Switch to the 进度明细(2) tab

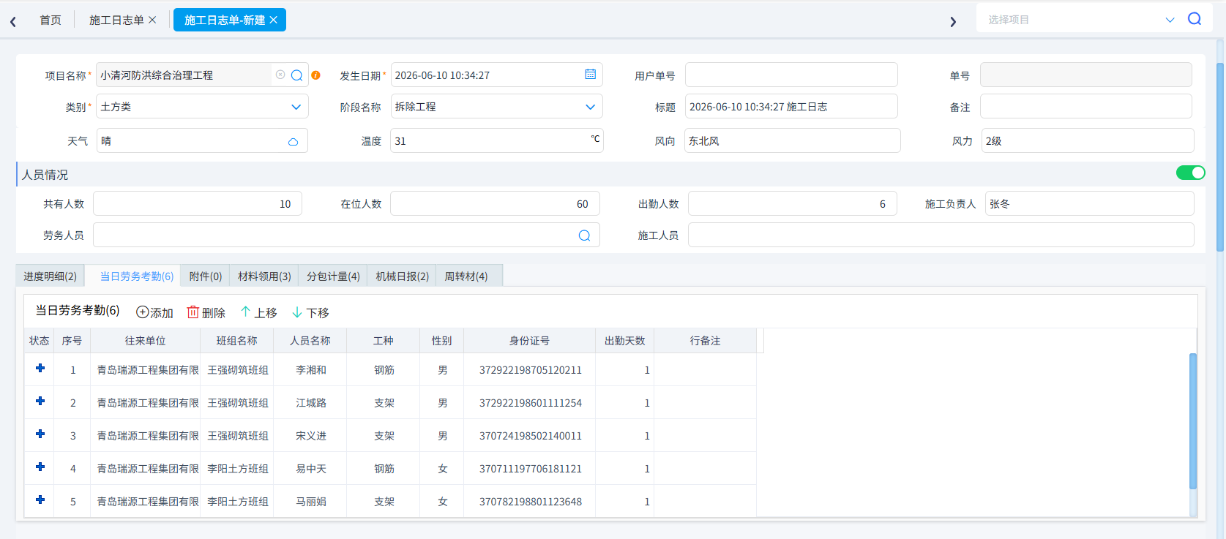point(50,276)
